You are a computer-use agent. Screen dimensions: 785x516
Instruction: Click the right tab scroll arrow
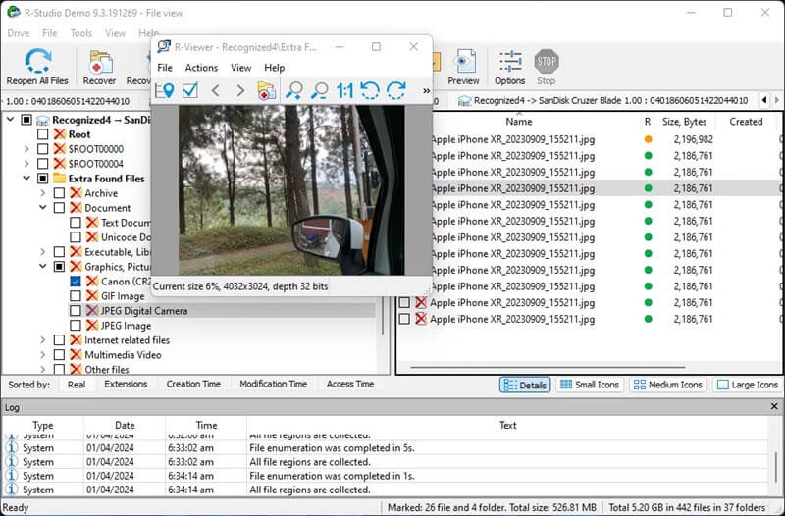click(776, 100)
